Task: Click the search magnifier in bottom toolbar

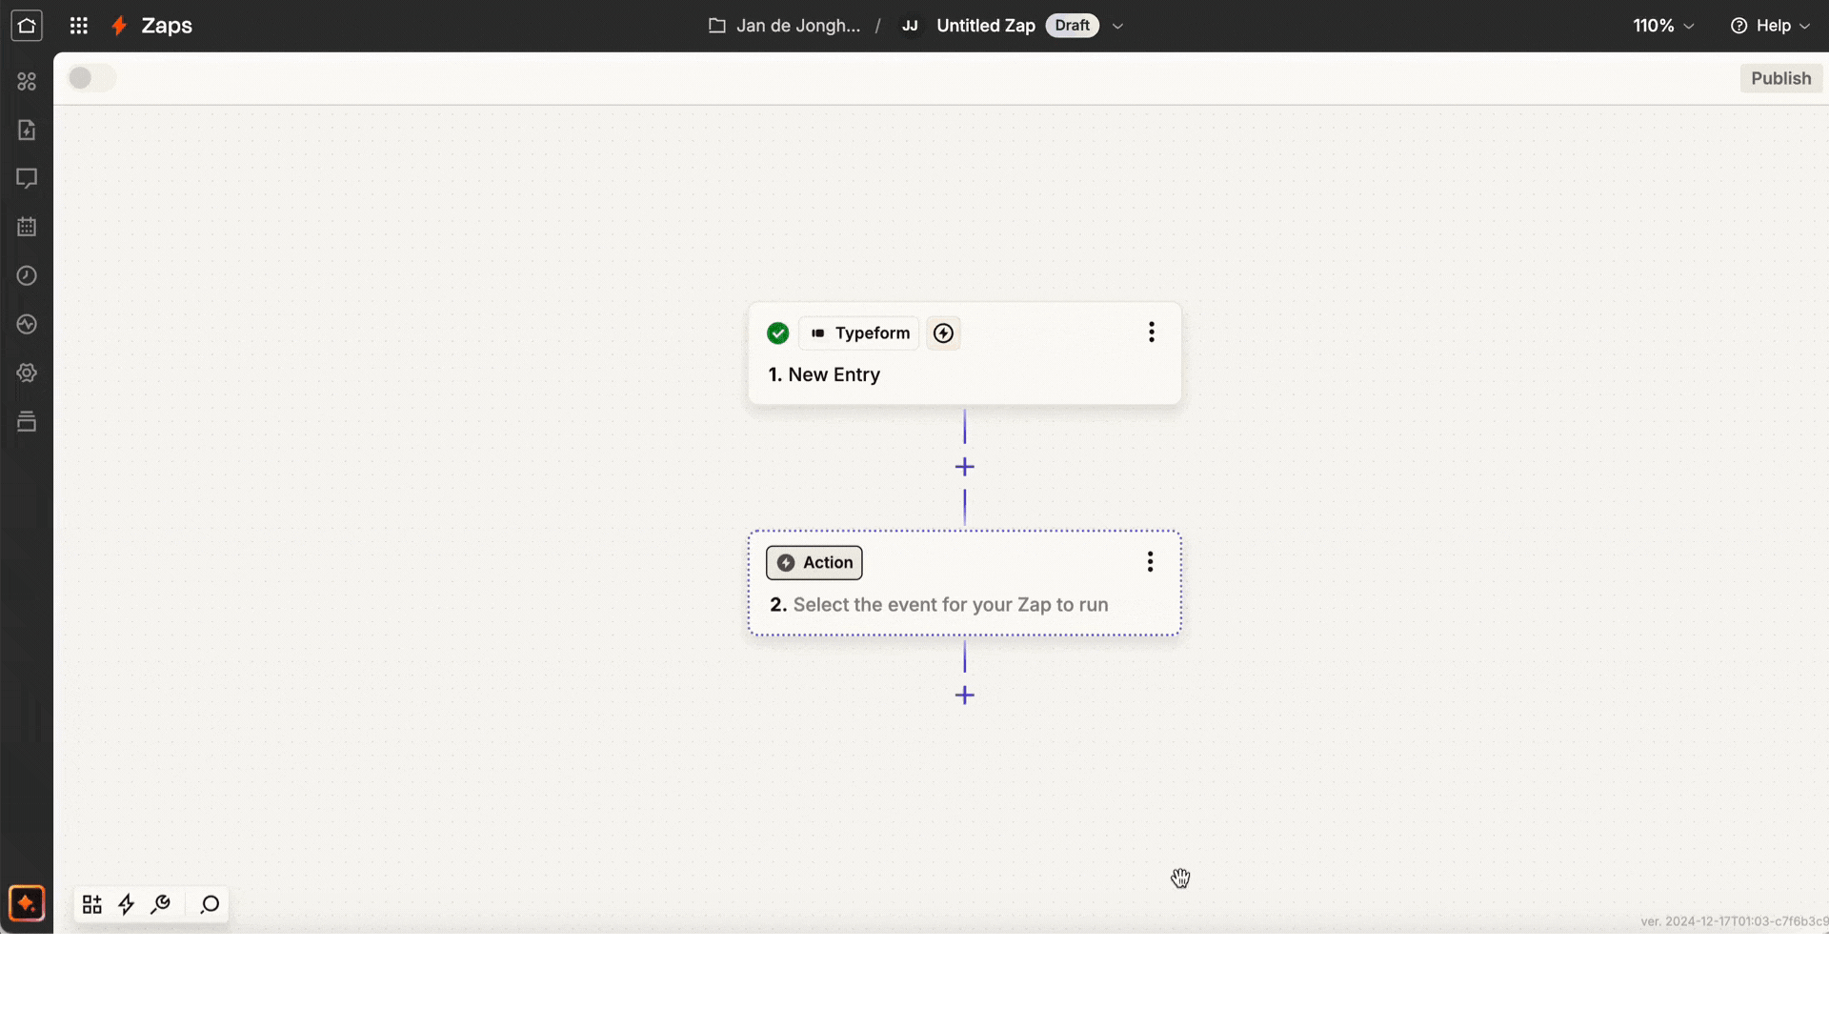Action: (210, 904)
